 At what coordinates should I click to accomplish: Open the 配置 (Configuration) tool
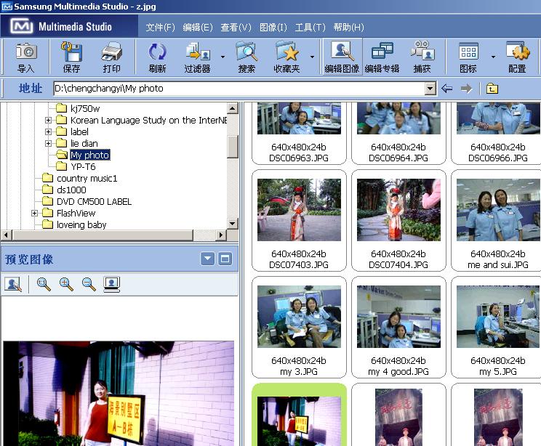(x=517, y=57)
